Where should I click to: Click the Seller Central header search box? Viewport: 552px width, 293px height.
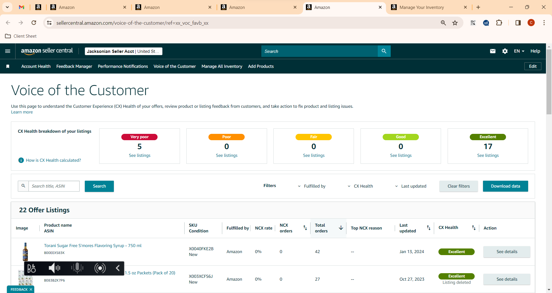320,51
